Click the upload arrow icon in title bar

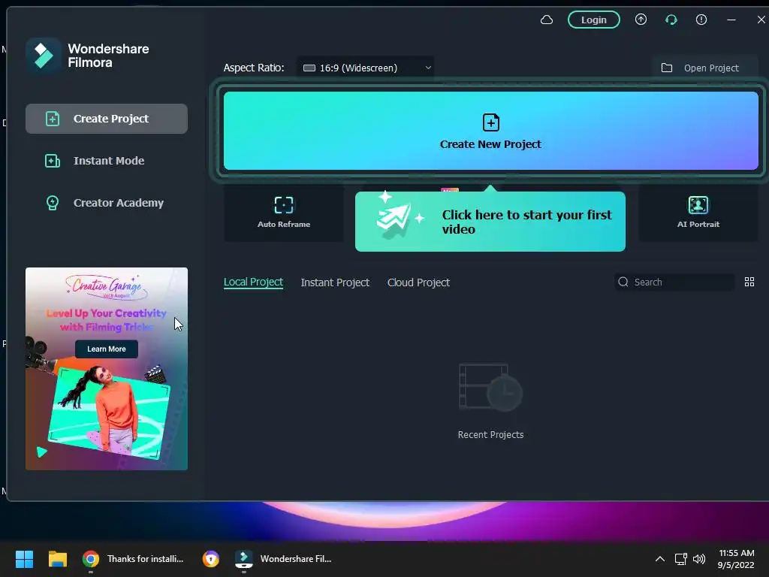641,20
